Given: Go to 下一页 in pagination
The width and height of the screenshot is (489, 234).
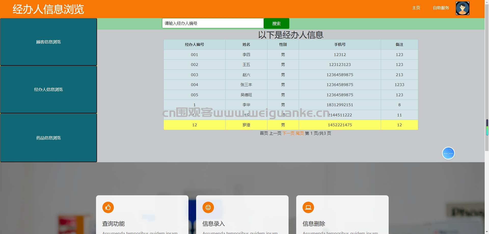Looking at the screenshot, I should [x=288, y=133].
